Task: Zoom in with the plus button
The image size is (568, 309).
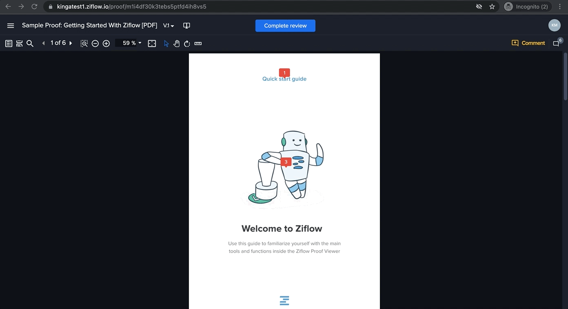Action: (x=106, y=43)
